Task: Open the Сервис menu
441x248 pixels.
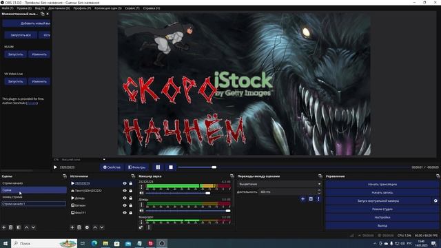Action: (132, 8)
